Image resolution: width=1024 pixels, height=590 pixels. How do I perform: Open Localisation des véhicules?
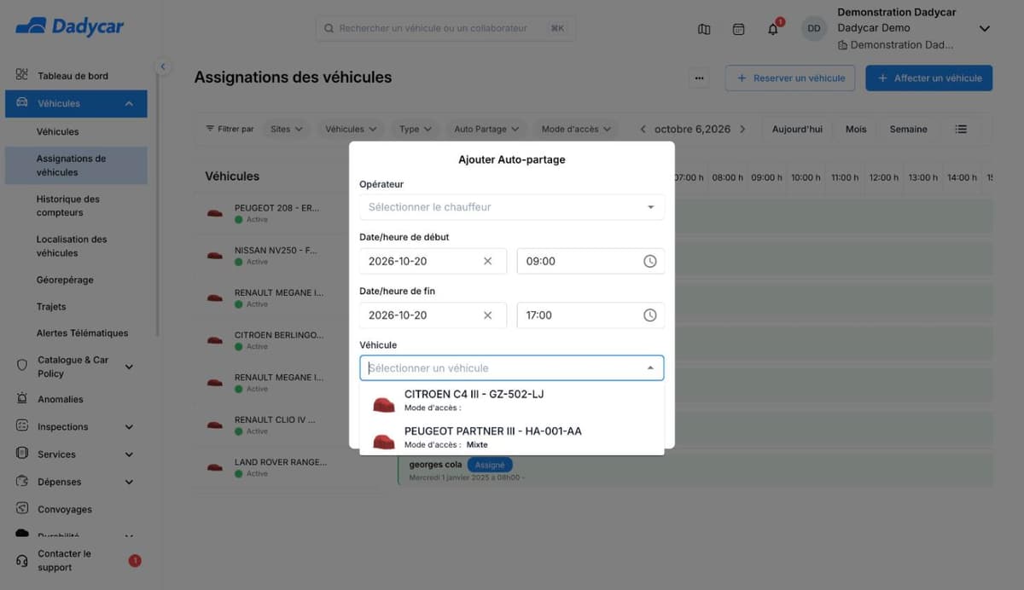(72, 246)
